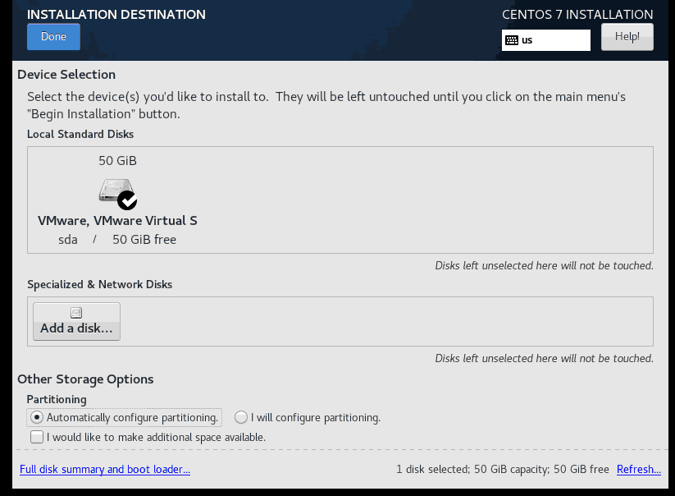Open the Help! button
This screenshot has width=675, height=496.
[x=627, y=37]
